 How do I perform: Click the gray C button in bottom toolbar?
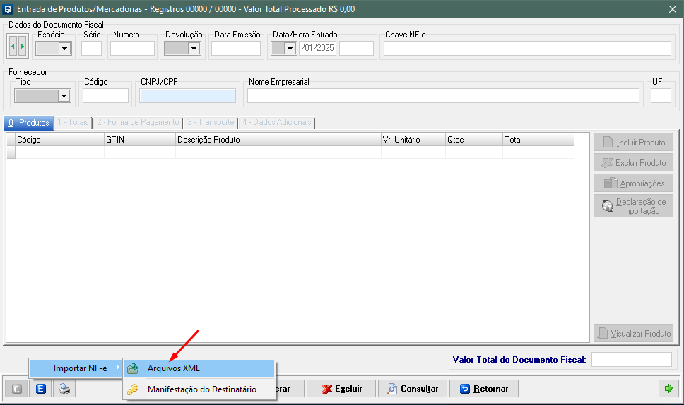(17, 389)
